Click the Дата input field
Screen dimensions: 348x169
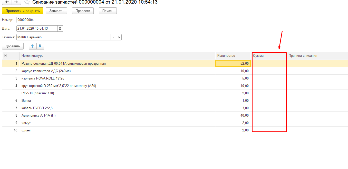coord(37,28)
